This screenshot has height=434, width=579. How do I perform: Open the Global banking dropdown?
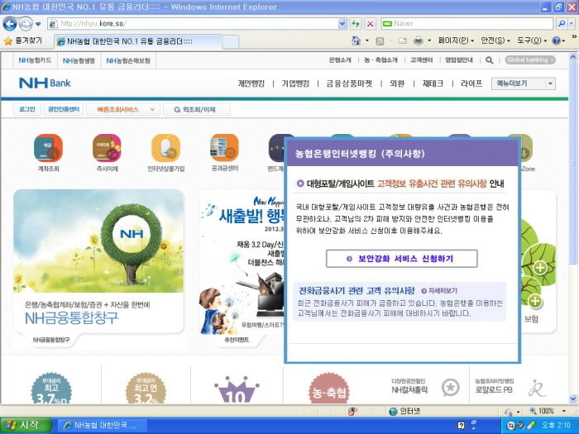pos(530,60)
